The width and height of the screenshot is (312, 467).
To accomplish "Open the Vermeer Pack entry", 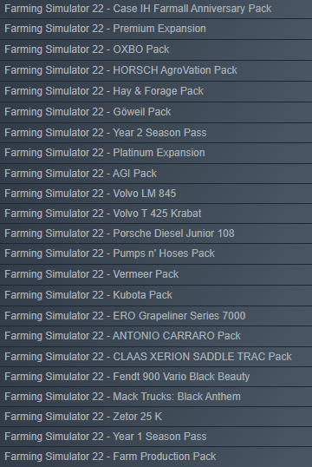I will pos(156,274).
